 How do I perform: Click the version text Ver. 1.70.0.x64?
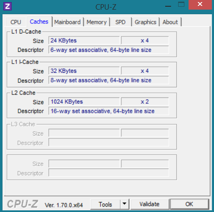click(x=64, y=205)
